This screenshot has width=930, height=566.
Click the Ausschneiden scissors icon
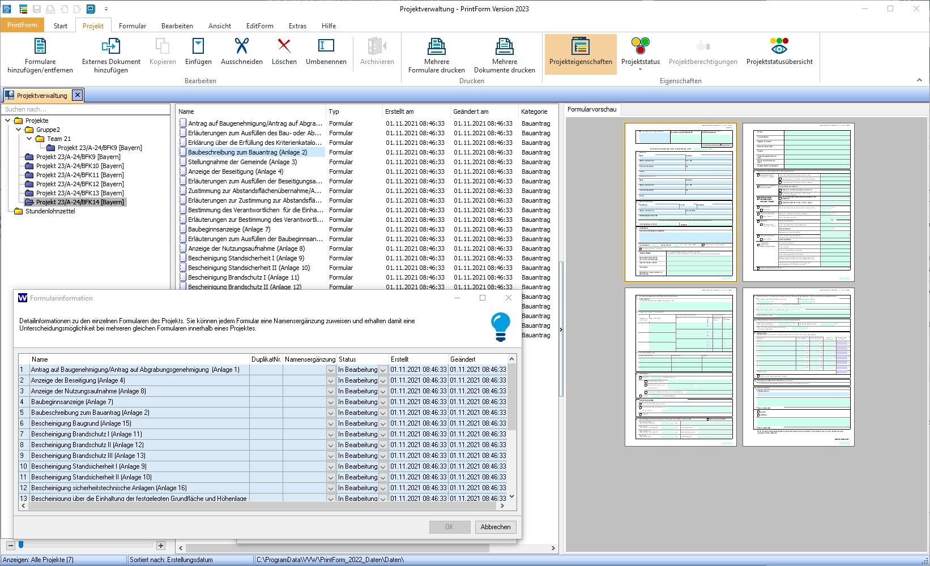pyautogui.click(x=242, y=46)
